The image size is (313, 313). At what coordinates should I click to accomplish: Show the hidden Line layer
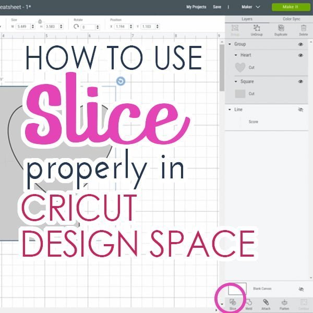(300, 110)
